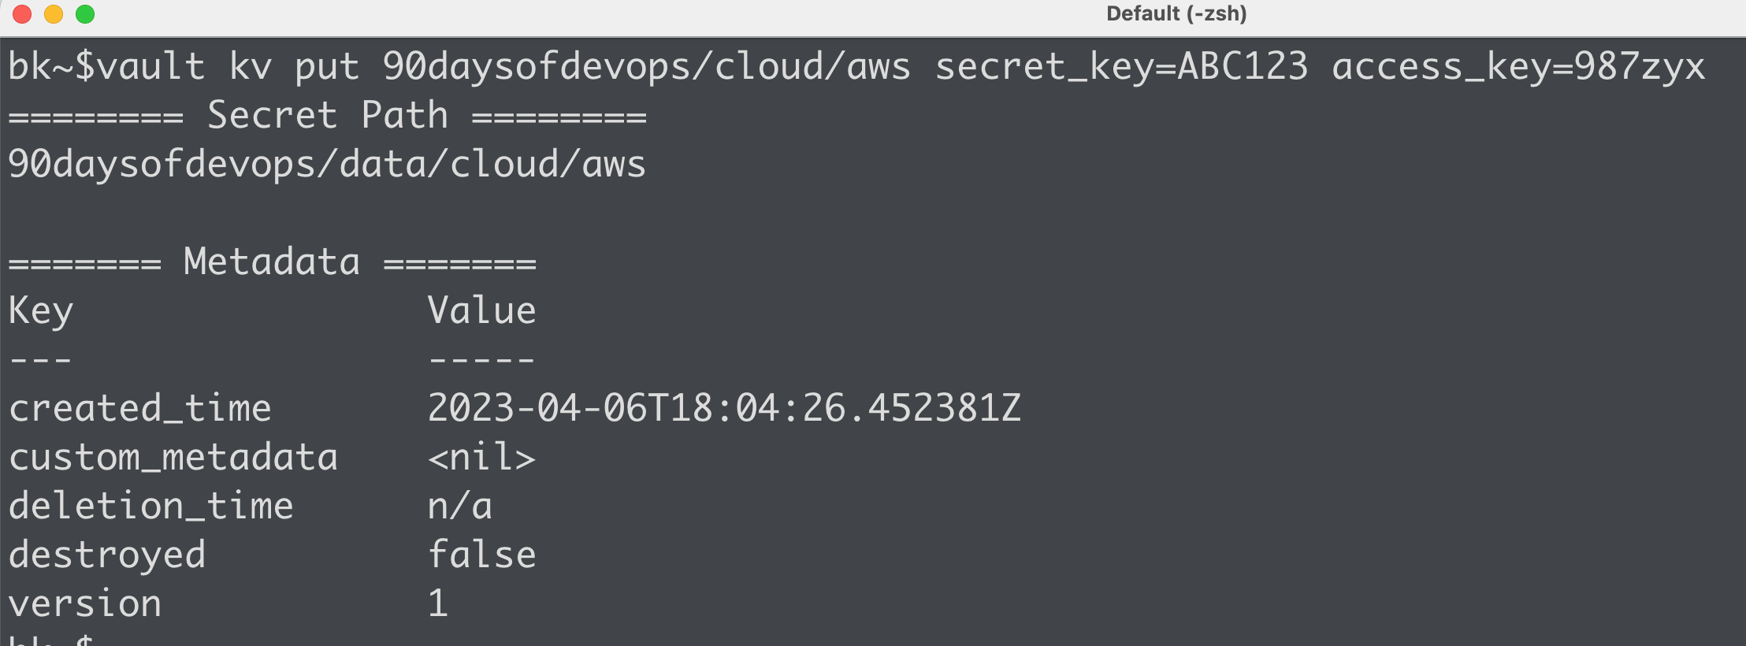Image resolution: width=1746 pixels, height=646 pixels.
Task: Click the deletion_time n/a value
Action: coord(460,507)
